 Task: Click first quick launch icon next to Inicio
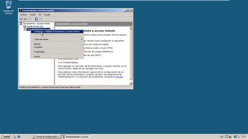point(15,137)
